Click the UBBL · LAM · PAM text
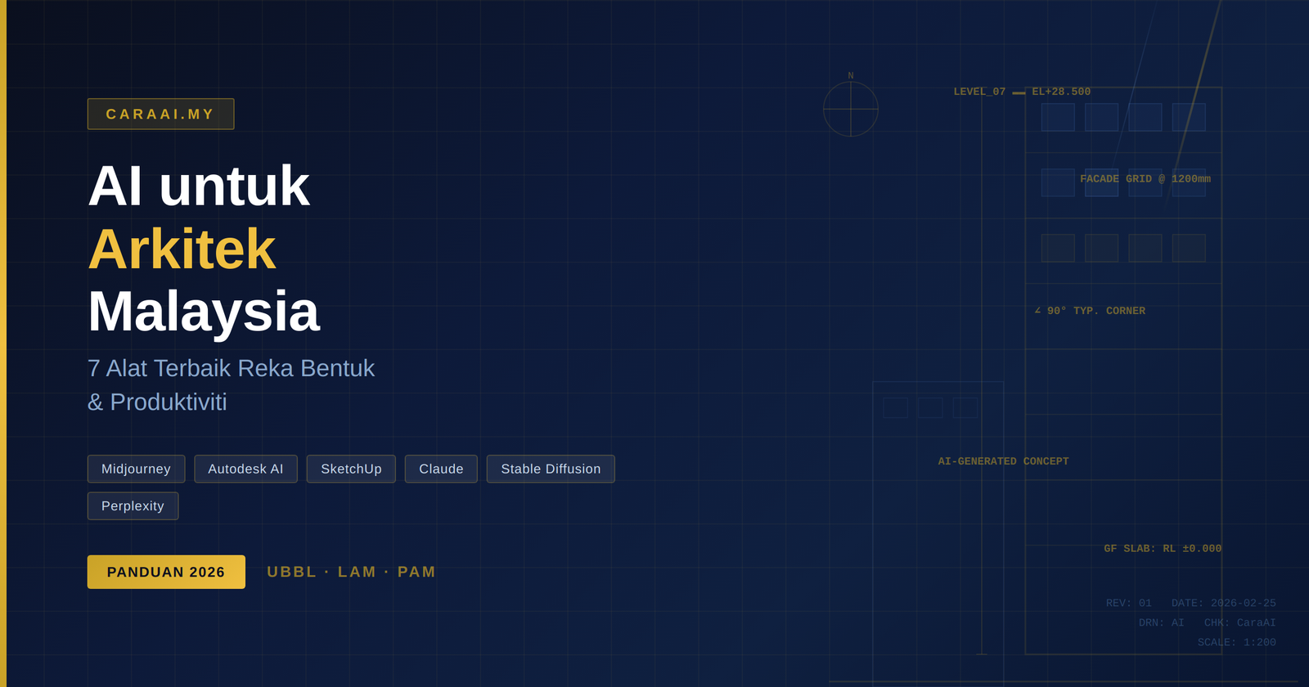Viewport: 1309px width, 687px height. pyautogui.click(x=351, y=572)
